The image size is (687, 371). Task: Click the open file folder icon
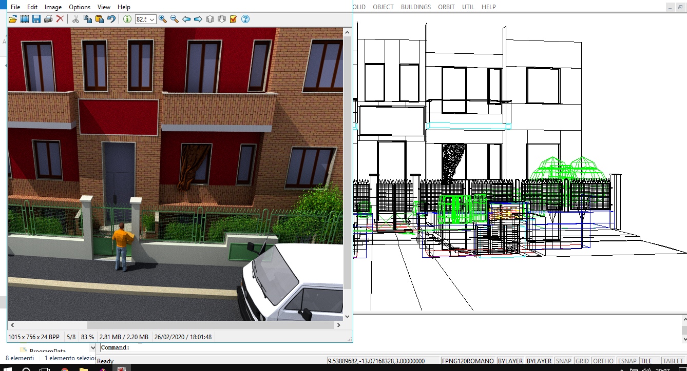[x=13, y=19]
